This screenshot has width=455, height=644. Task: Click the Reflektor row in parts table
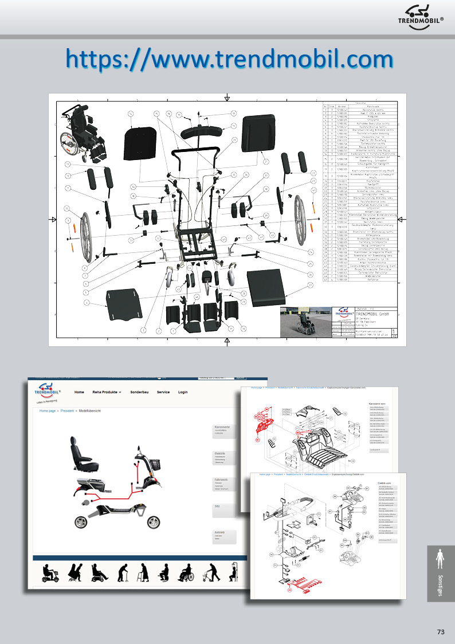[360, 280]
